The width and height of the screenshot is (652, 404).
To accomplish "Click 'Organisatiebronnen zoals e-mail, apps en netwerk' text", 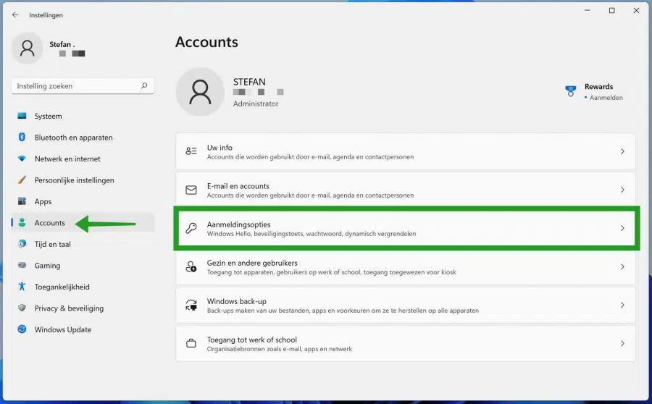I will [280, 349].
